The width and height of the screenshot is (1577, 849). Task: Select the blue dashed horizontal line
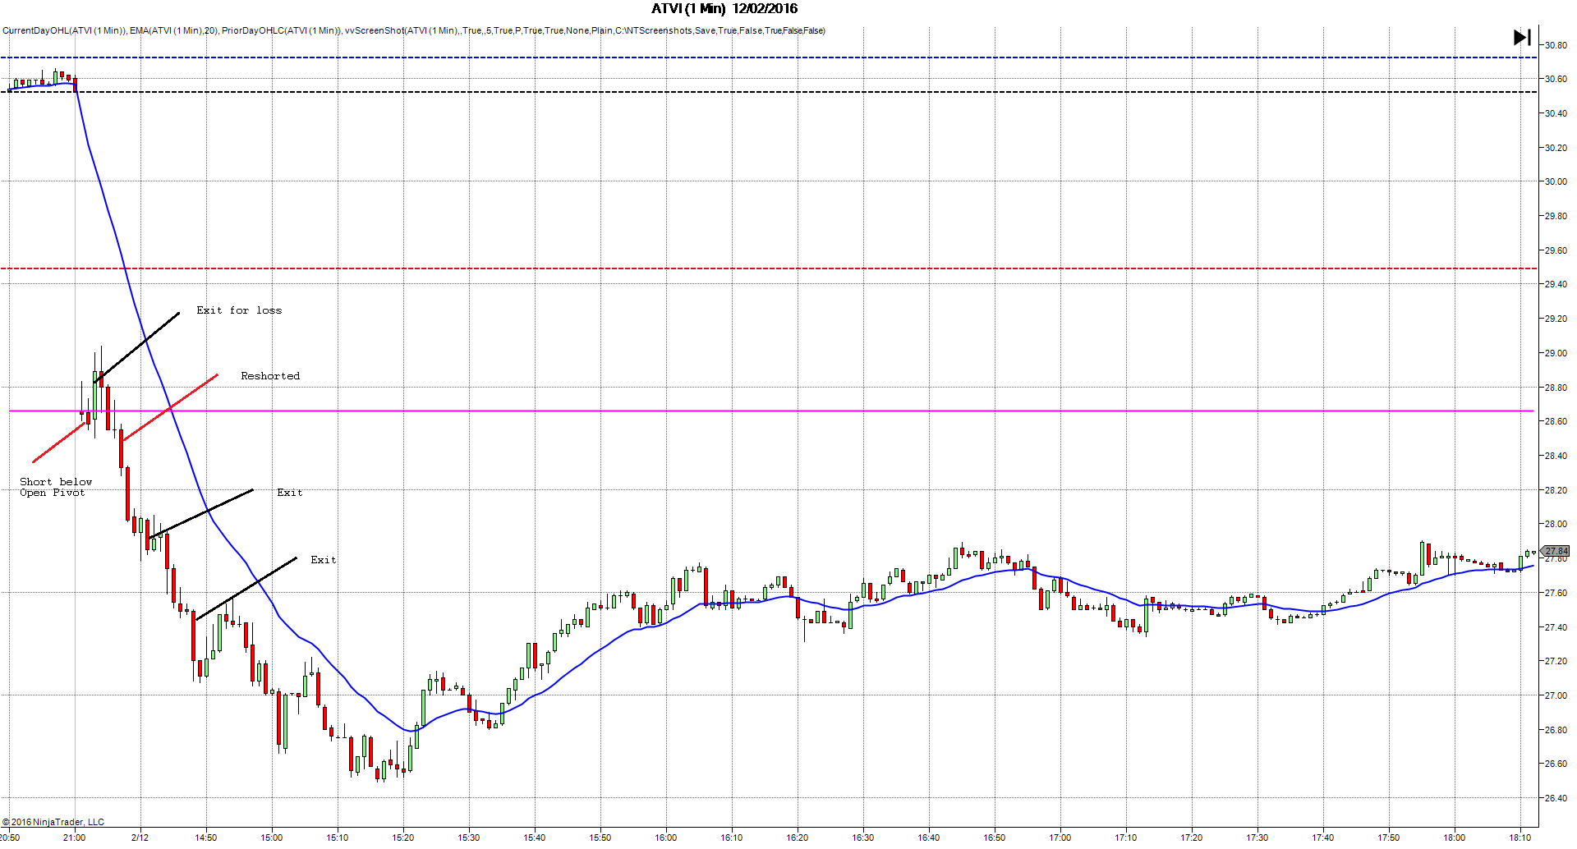click(x=769, y=57)
